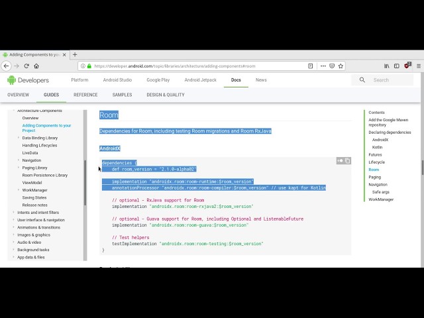Toggle reader view in address bar
The height and width of the screenshot is (318, 424).
tap(311, 66)
